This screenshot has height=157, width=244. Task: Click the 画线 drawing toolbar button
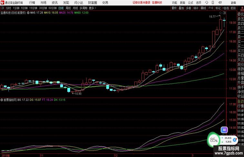click(x=203, y=8)
